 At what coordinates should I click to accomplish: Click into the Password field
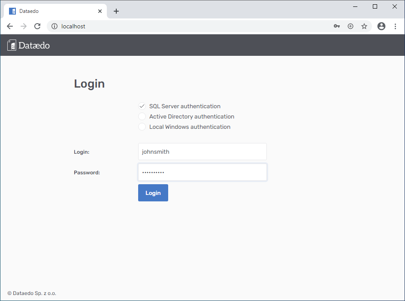(202, 172)
